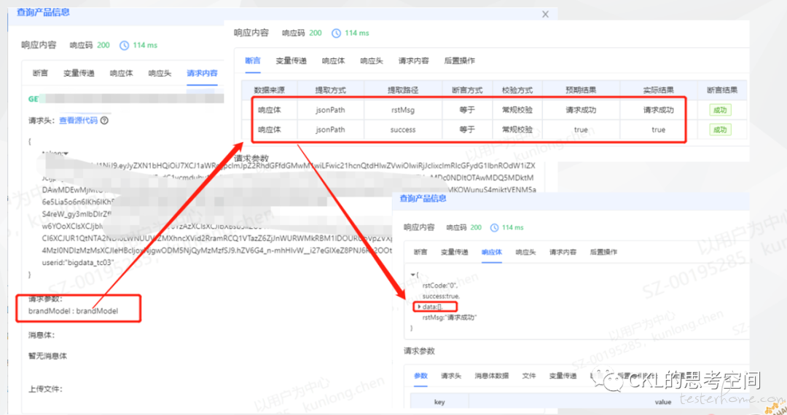This screenshot has width=787, height=415.
Task: Click the clock icon beside 114 ms in the bottom-right panel
Action: tap(494, 228)
